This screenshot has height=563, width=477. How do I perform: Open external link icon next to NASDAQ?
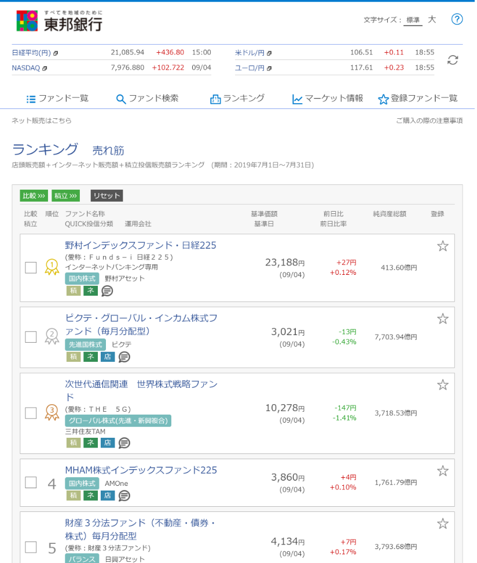click(45, 68)
